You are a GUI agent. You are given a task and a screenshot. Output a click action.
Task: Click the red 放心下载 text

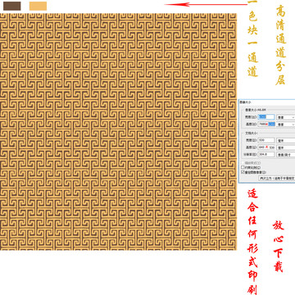pyautogui.click(x=279, y=247)
